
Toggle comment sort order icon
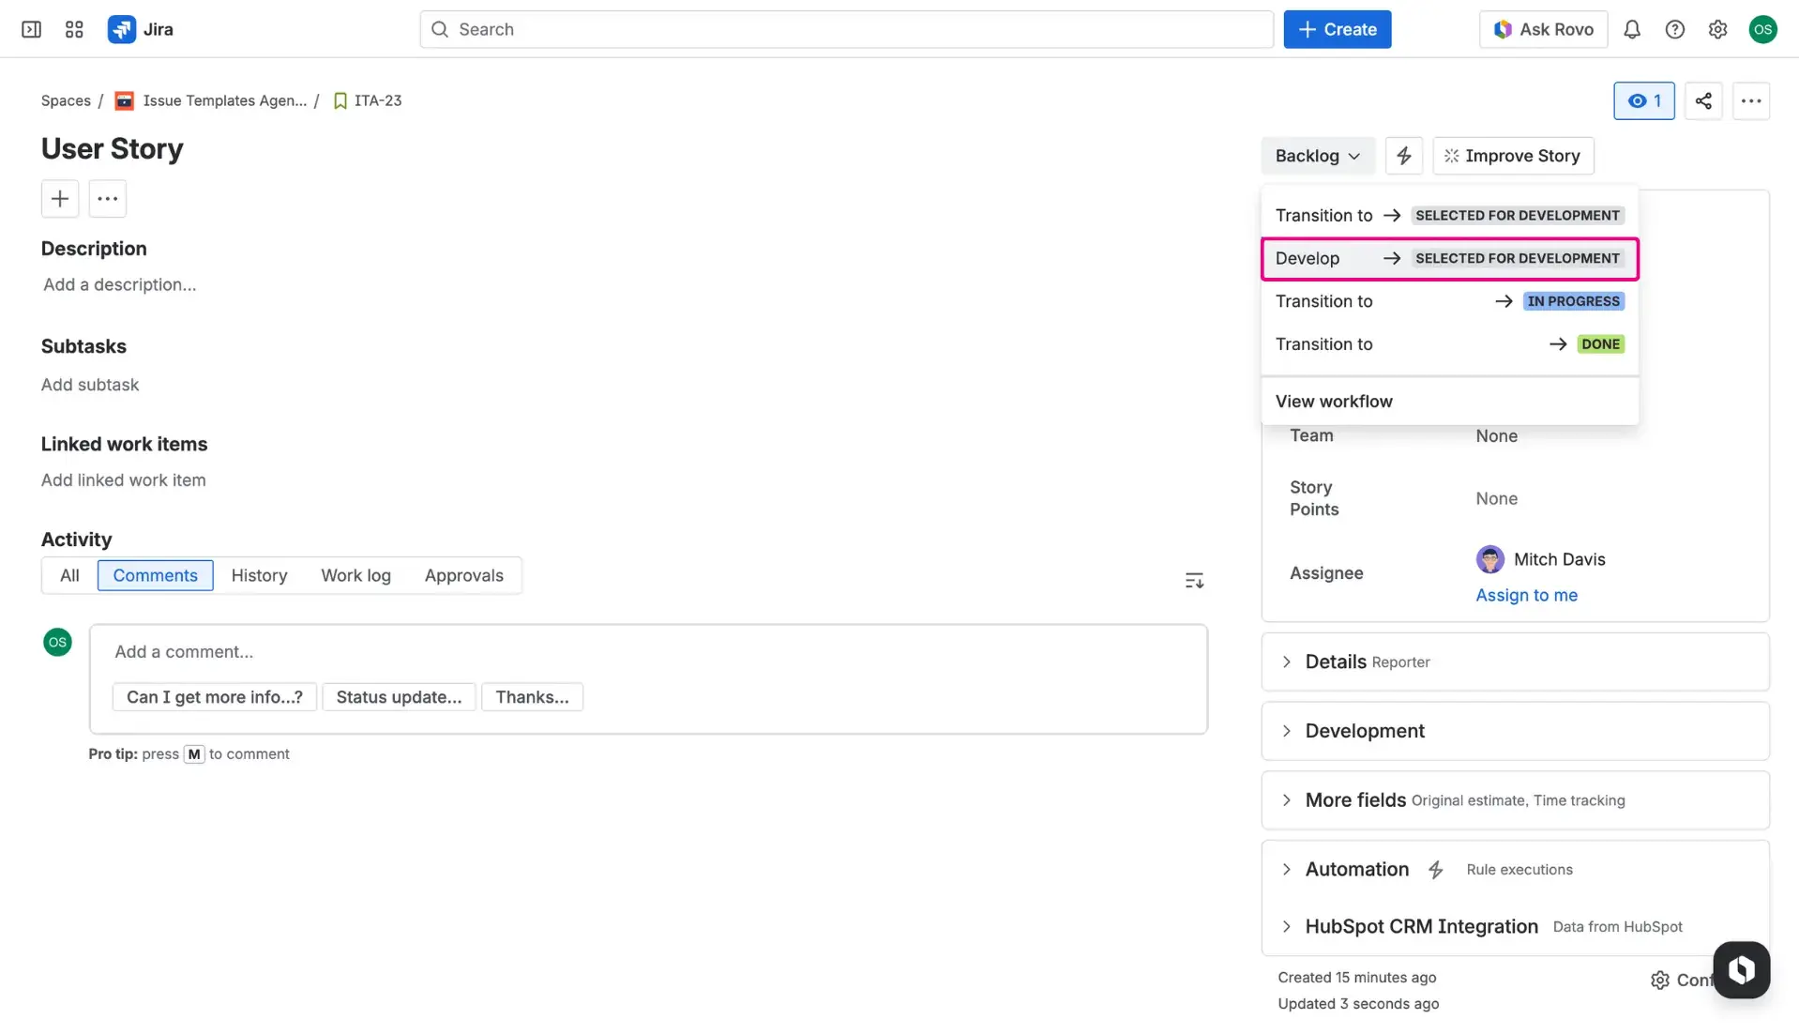(x=1194, y=580)
